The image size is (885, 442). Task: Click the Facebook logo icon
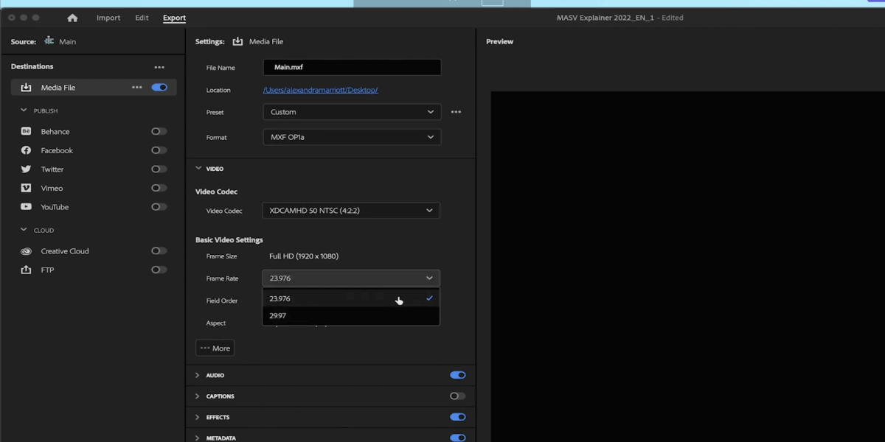26,150
